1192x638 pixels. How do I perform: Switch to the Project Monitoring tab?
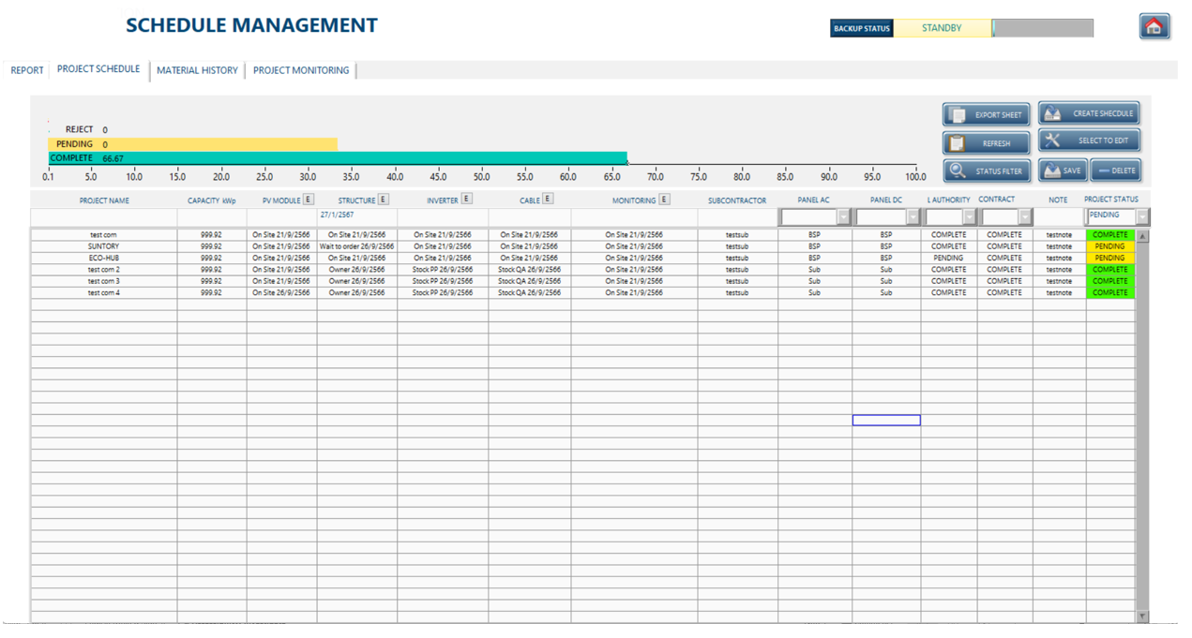point(301,70)
